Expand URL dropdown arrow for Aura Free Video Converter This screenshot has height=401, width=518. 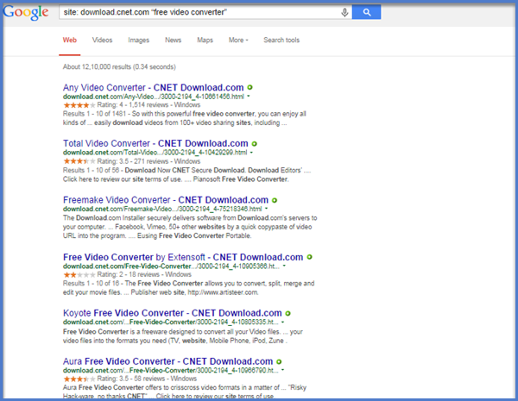[283, 370]
